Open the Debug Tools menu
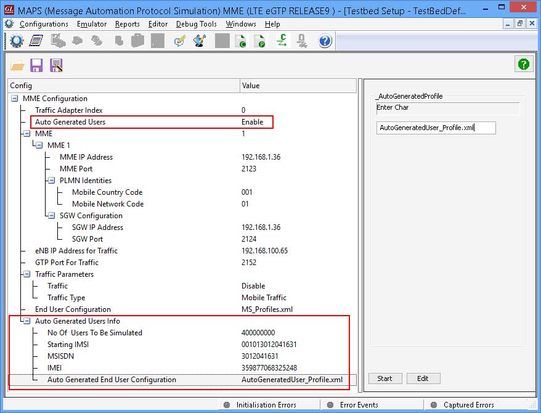Screen dimensions: 541x413 (197, 24)
